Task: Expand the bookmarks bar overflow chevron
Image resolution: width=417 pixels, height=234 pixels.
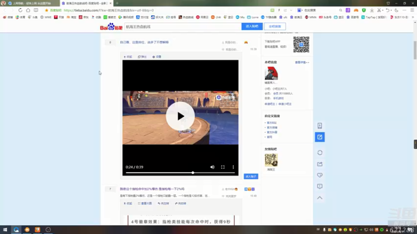Action: (413, 17)
